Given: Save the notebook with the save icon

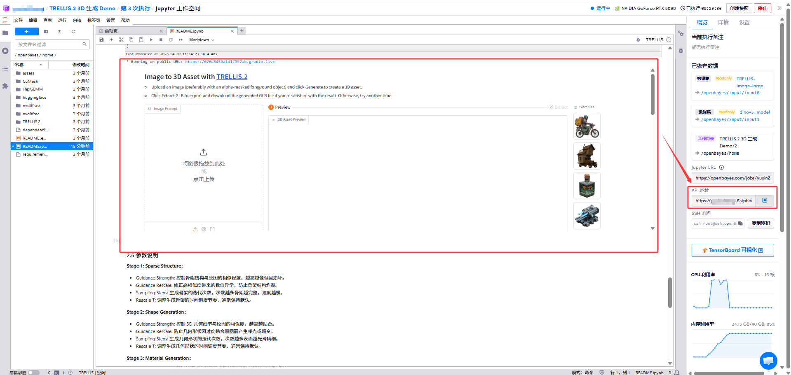Looking at the screenshot, I should coord(101,40).
